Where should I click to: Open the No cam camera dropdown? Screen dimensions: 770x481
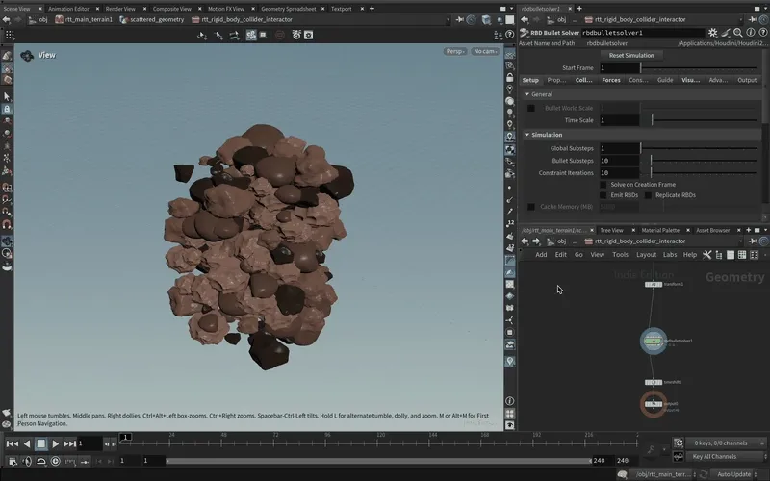485,51
